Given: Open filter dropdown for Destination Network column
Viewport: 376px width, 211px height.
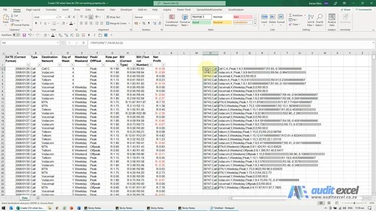Looking at the screenshot, I should coord(59,65).
